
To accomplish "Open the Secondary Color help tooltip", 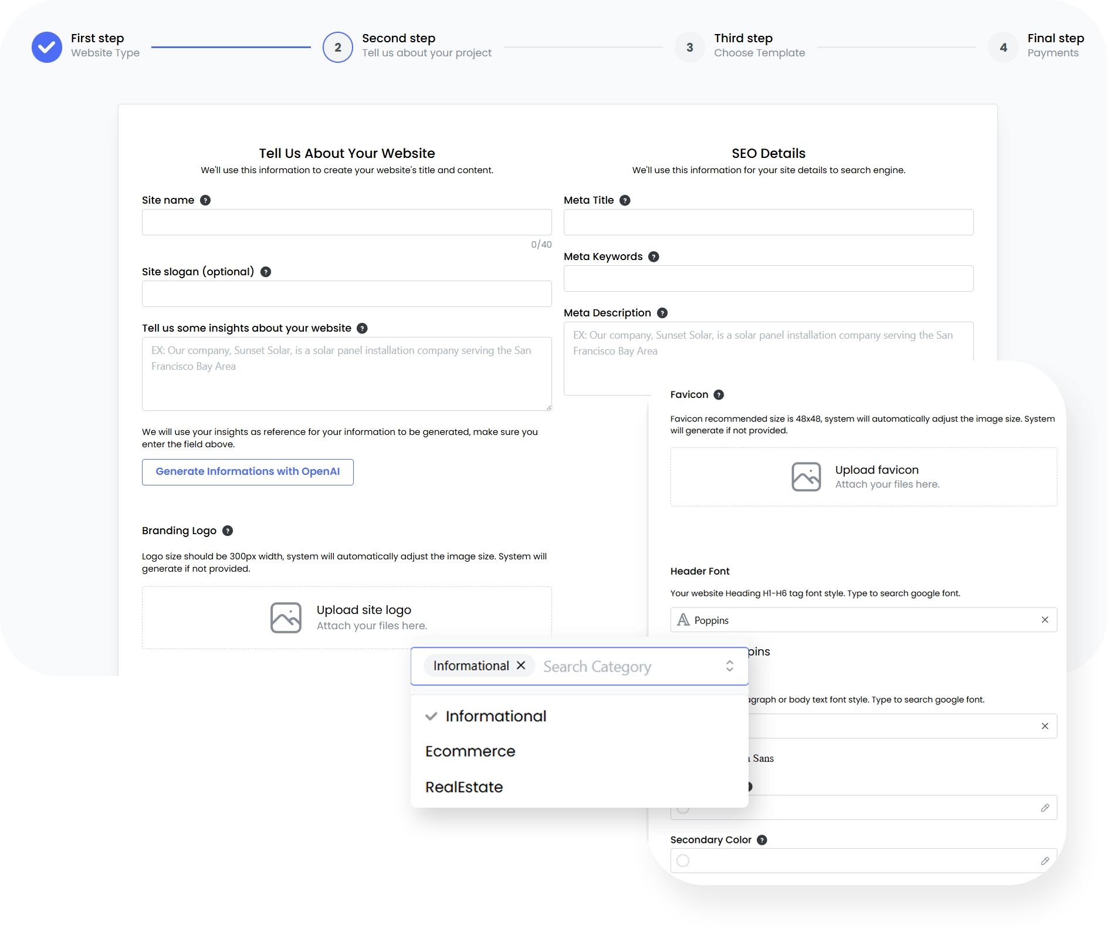I will pyautogui.click(x=762, y=840).
